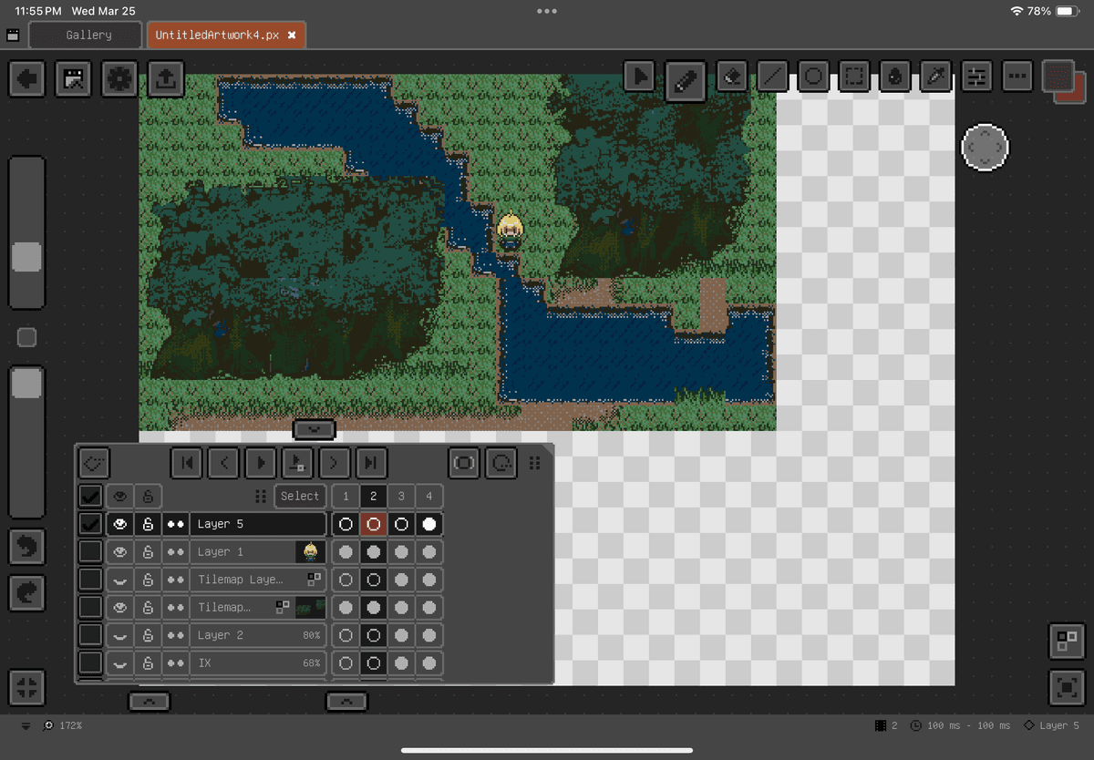This screenshot has height=760, width=1094.
Task: Open the three-dots more tools menu
Action: (1017, 77)
